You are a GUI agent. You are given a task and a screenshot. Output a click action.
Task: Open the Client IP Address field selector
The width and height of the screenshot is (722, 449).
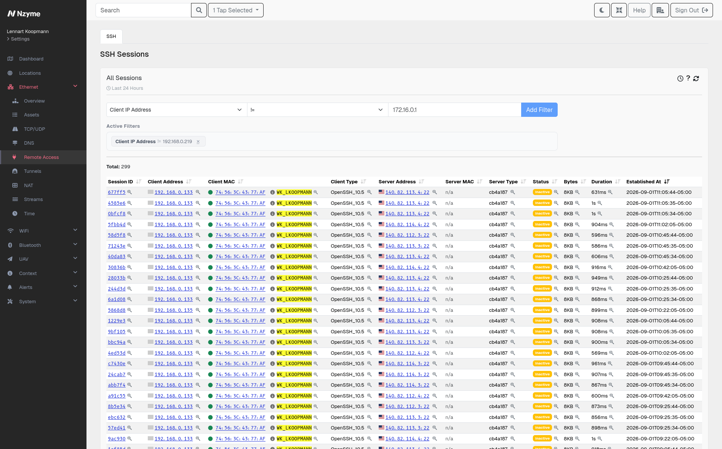(176, 110)
